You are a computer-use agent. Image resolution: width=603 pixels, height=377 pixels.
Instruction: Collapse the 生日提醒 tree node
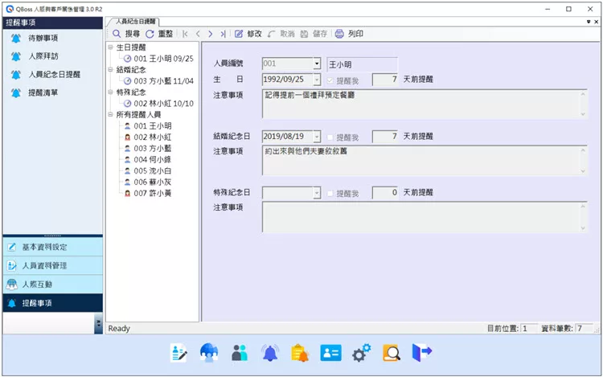(110, 48)
